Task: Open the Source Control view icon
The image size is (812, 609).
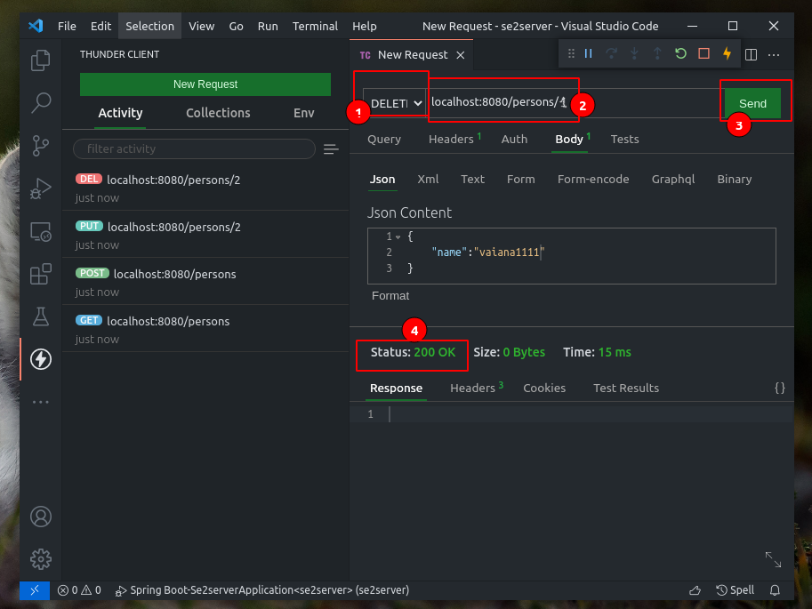Action: [40, 146]
